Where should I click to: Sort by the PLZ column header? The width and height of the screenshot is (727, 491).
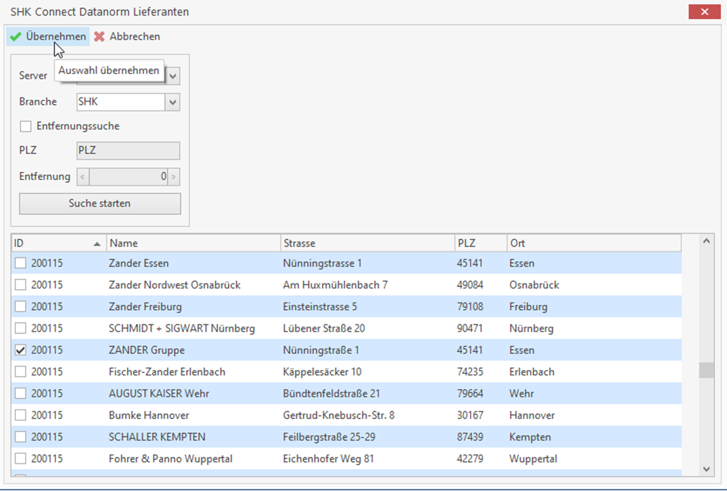click(x=480, y=244)
